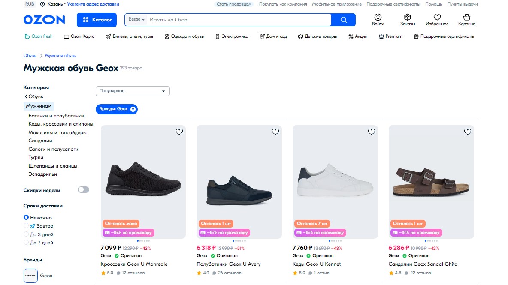
Task: Click Укажите адрес доставки link
Action: click(x=93, y=4)
